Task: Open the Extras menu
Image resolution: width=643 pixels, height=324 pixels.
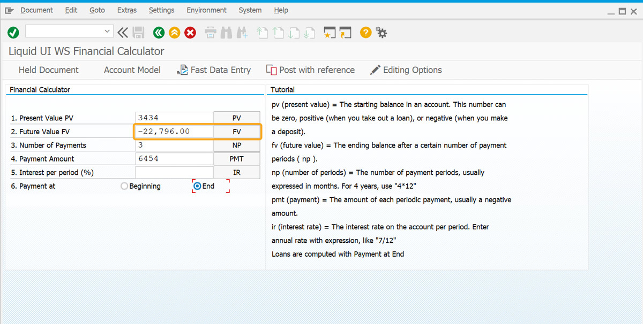Action: [127, 10]
